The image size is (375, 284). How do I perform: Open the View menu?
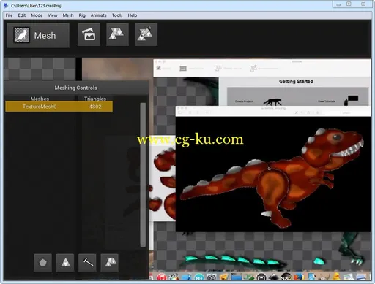click(x=53, y=15)
